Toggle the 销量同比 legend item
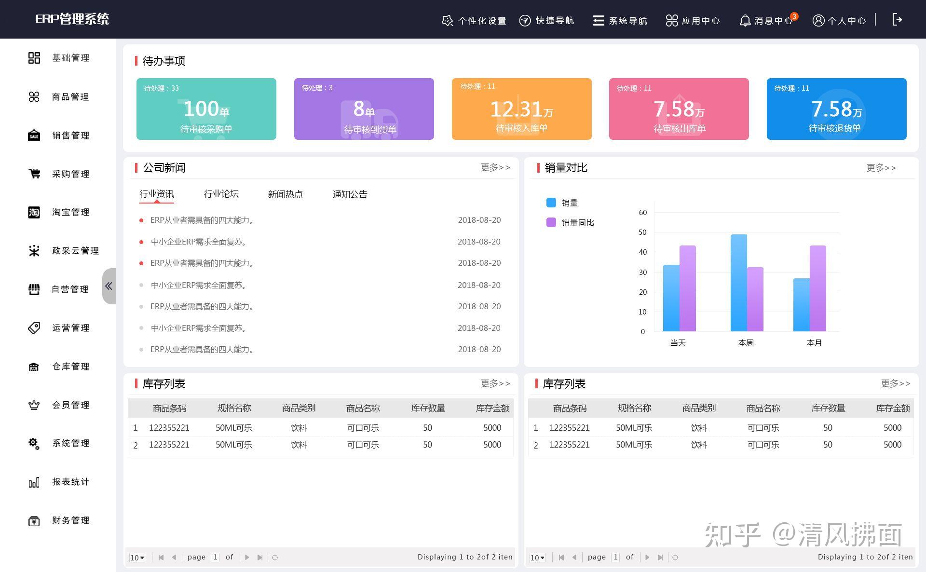 578,222
